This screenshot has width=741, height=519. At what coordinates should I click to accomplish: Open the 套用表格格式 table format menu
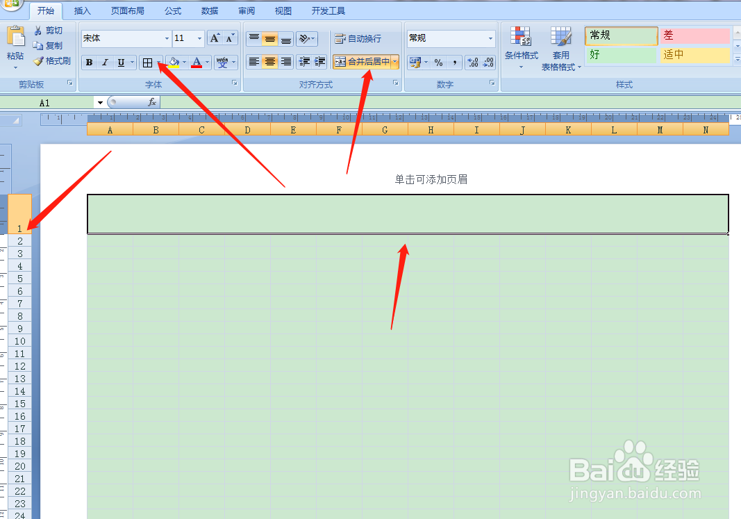tap(561, 49)
